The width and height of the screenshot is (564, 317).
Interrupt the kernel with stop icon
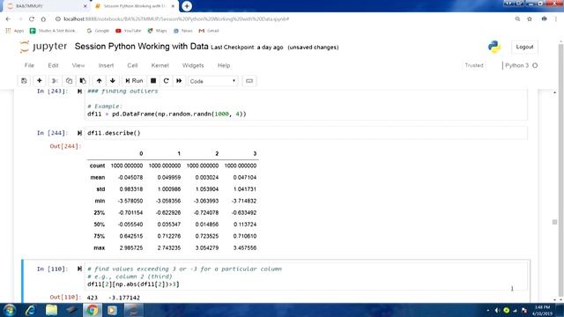pyautogui.click(x=153, y=81)
